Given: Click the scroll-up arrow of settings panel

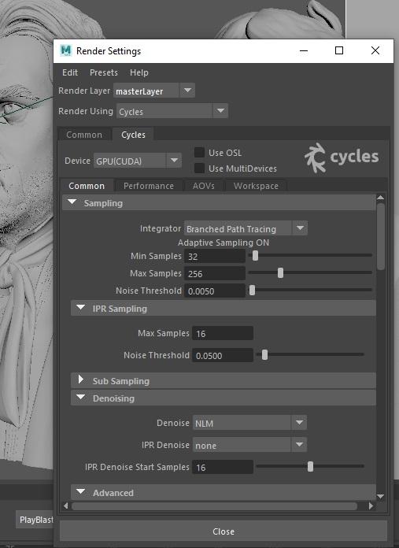Looking at the screenshot, I should pos(380,198).
